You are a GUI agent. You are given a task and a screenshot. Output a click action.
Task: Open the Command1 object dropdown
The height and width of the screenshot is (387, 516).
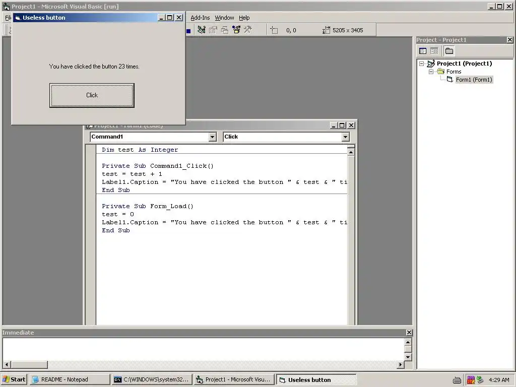point(212,137)
